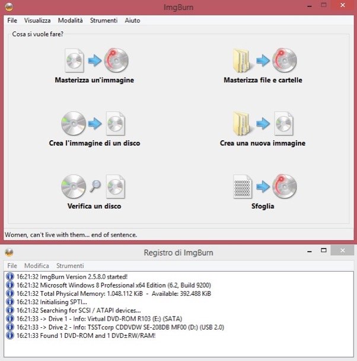Image resolution: width=357 pixels, height=361 pixels.
Task: Select the Masterizza un'immagine label
Action: 94,80
